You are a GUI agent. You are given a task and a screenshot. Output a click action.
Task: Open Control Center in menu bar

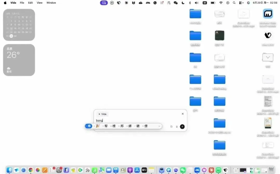click(x=241, y=3)
